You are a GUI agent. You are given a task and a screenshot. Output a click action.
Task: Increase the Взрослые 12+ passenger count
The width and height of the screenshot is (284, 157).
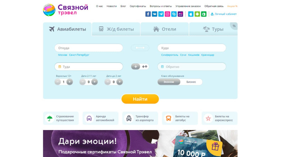(70, 82)
